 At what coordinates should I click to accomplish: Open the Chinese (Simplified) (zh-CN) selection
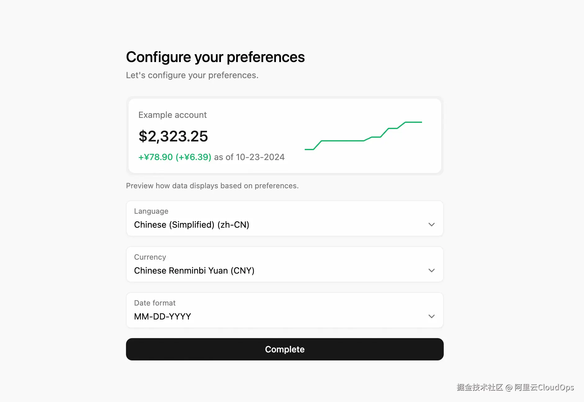[x=191, y=225]
